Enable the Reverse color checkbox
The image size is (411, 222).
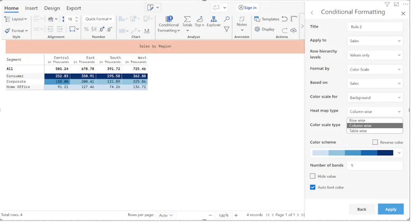point(375,142)
